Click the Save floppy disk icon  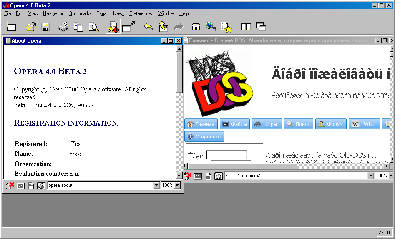[x=45, y=27]
